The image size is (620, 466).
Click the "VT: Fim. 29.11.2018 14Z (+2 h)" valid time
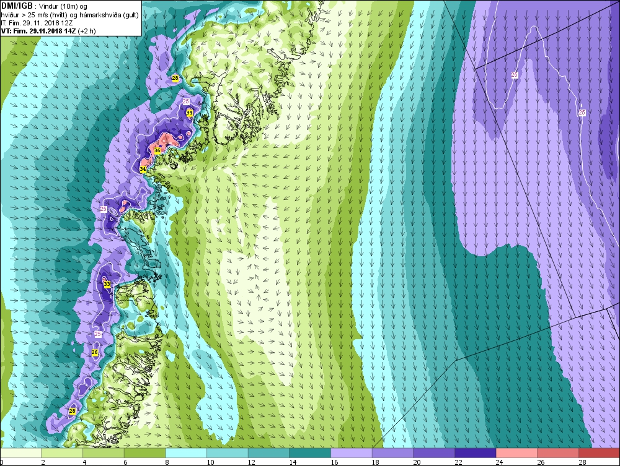point(48,31)
